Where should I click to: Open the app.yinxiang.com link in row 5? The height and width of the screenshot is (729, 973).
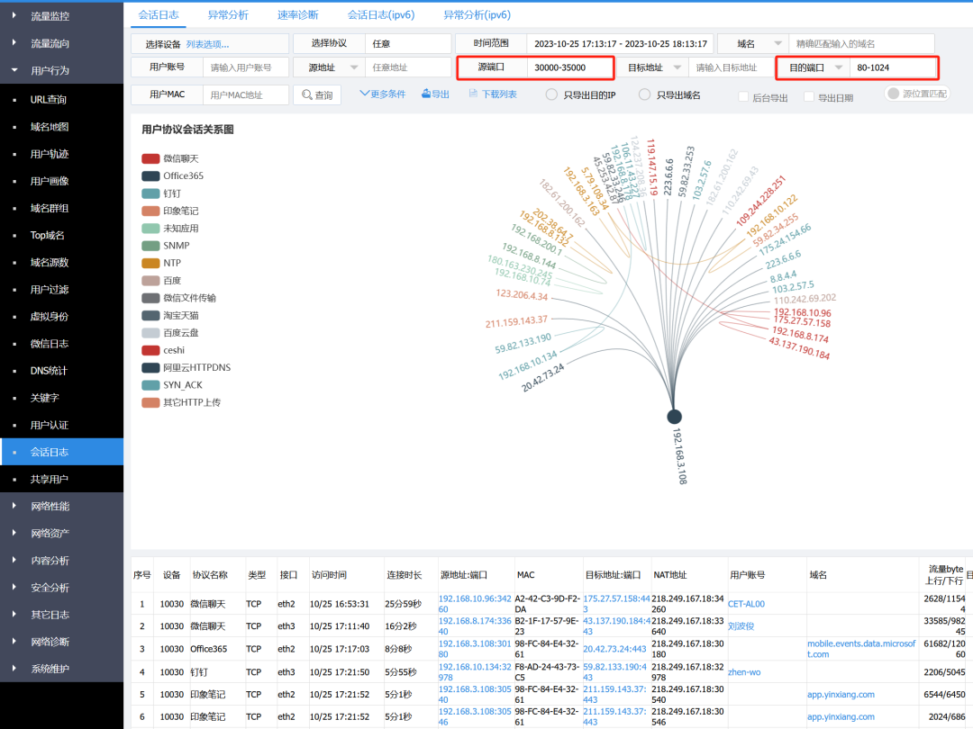point(841,694)
